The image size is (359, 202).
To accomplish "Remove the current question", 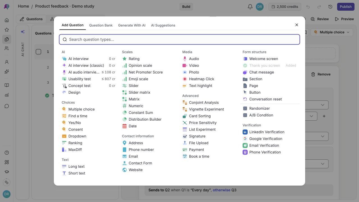I will (x=321, y=74).
